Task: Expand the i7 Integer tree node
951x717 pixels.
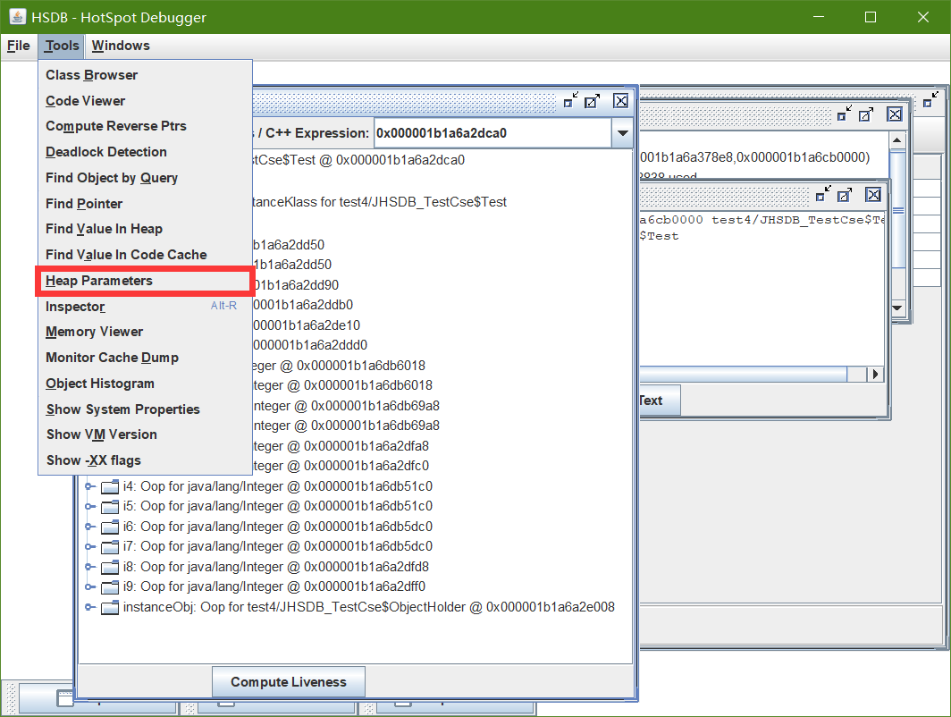Action: (x=89, y=546)
